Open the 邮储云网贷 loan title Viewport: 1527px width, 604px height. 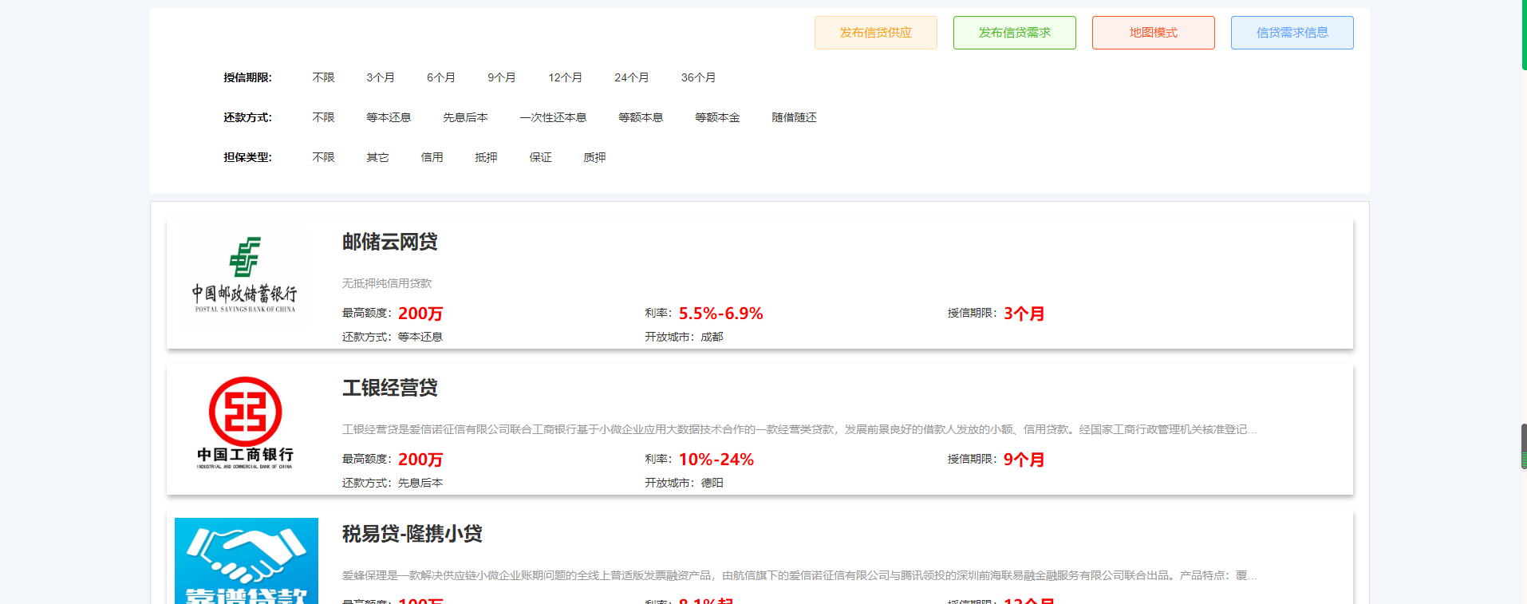click(x=390, y=242)
